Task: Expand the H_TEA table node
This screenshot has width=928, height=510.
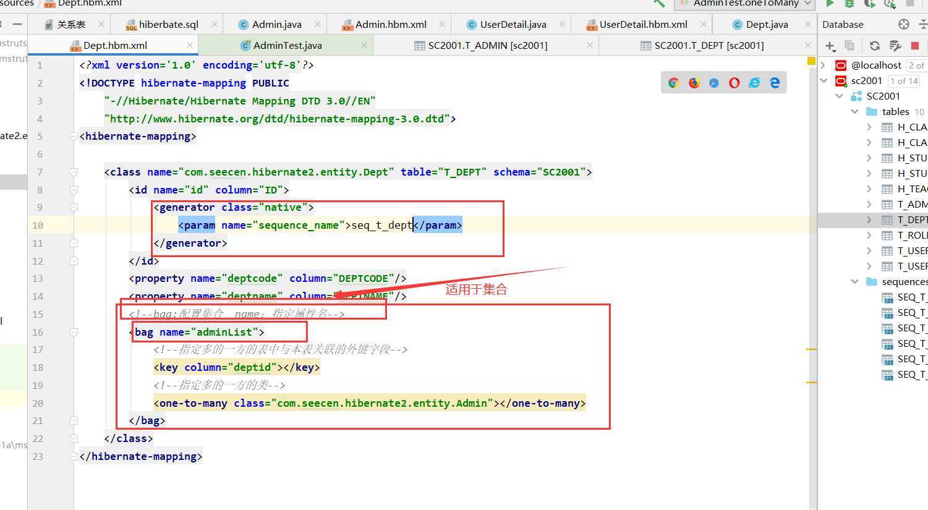Action: tap(869, 189)
